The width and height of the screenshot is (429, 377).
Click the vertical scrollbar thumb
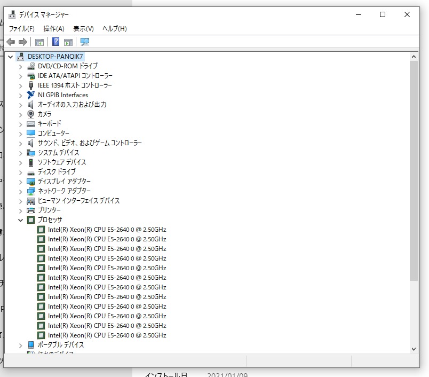coord(414,171)
